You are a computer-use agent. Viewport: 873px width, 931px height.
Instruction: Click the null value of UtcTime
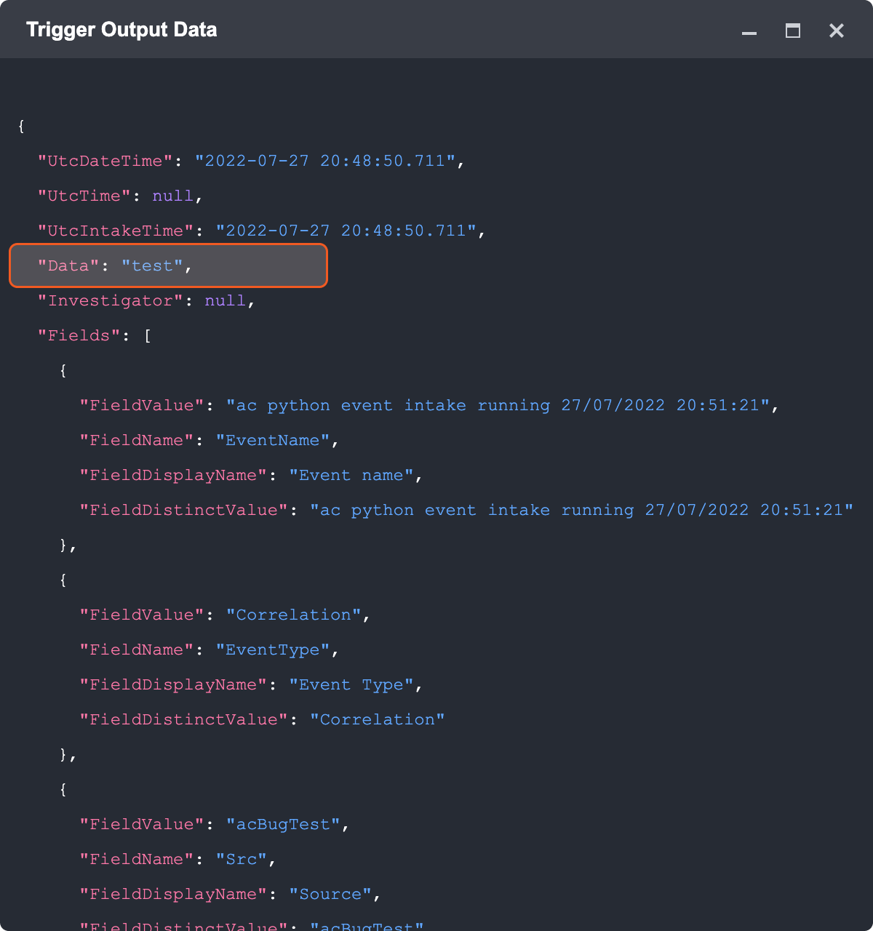click(173, 196)
